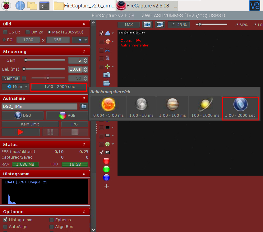Open the VNC server tray icon
Viewport: 263px width, 232px height.
point(254,6)
